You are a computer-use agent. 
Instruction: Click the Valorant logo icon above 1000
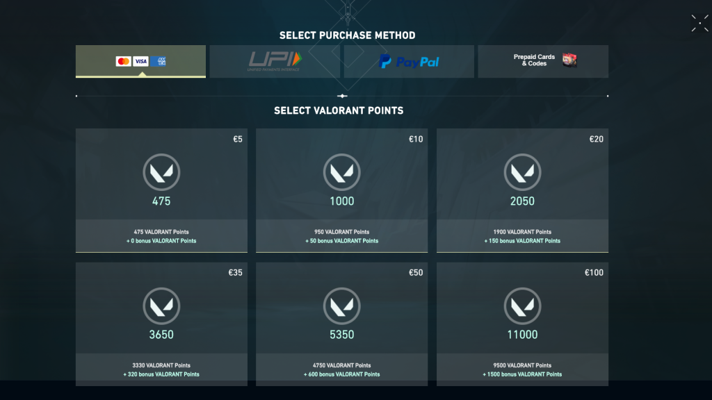click(341, 172)
